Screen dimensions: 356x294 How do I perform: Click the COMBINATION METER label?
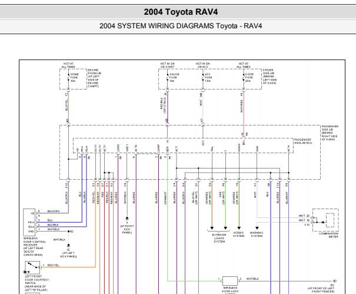click(328, 235)
